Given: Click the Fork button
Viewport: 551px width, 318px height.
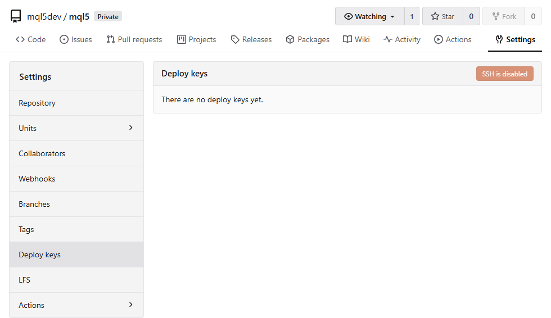Looking at the screenshot, I should tap(504, 16).
